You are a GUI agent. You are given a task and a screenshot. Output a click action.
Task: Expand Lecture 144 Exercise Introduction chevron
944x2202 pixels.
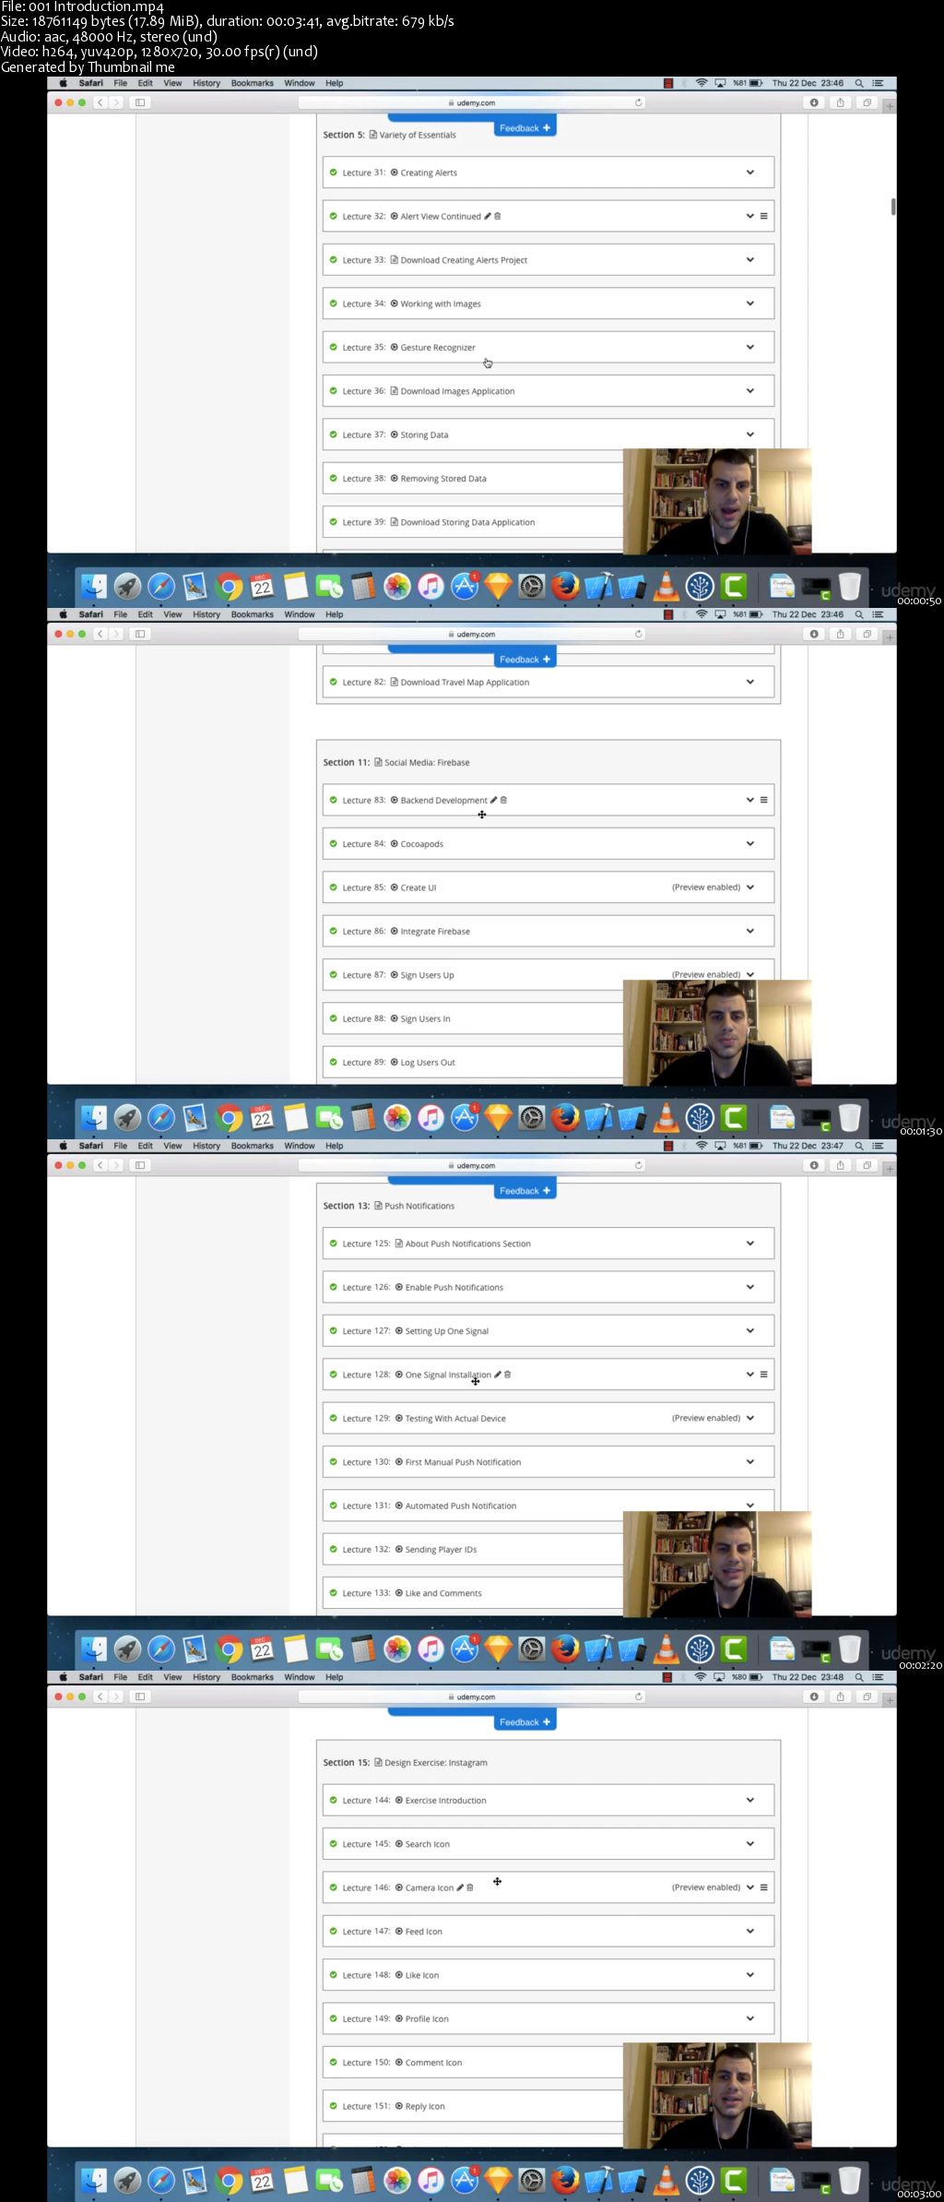coord(750,1800)
